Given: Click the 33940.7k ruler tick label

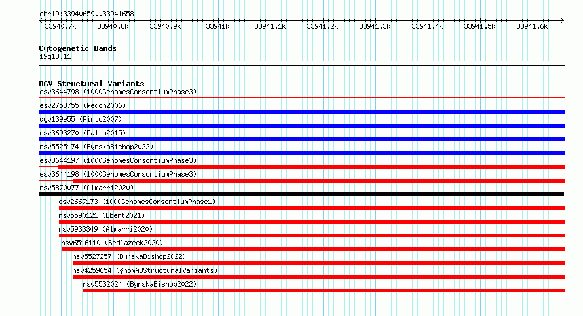Looking at the screenshot, I should tap(60, 26).
